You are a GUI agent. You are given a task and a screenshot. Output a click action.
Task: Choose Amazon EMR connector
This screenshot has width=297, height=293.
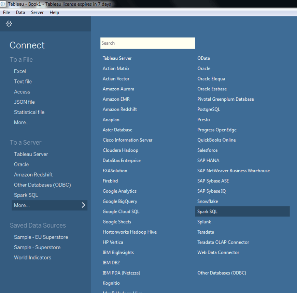(x=116, y=99)
